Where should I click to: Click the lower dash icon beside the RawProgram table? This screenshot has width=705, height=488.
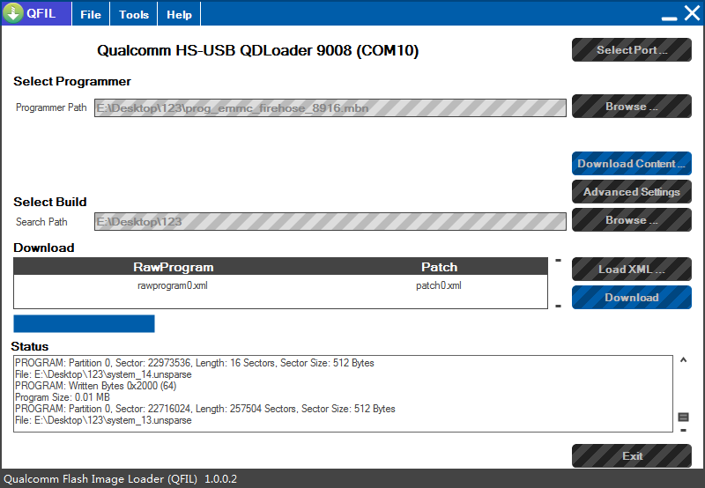(558, 306)
